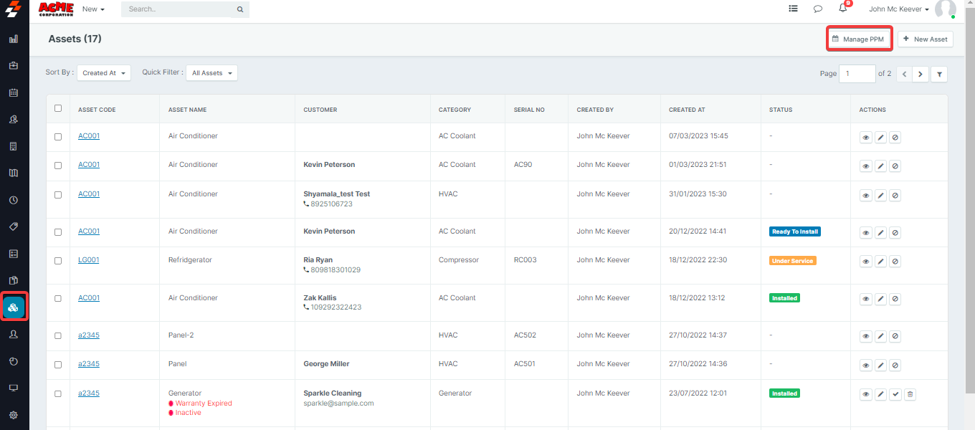Image resolution: width=975 pixels, height=430 pixels.
Task: Click the delete trash icon for Generator row
Action: (909, 394)
